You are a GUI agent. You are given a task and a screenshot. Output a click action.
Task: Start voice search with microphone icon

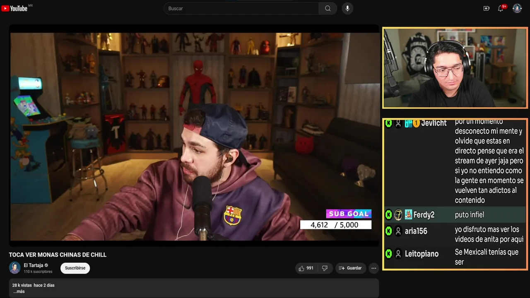[x=347, y=8]
